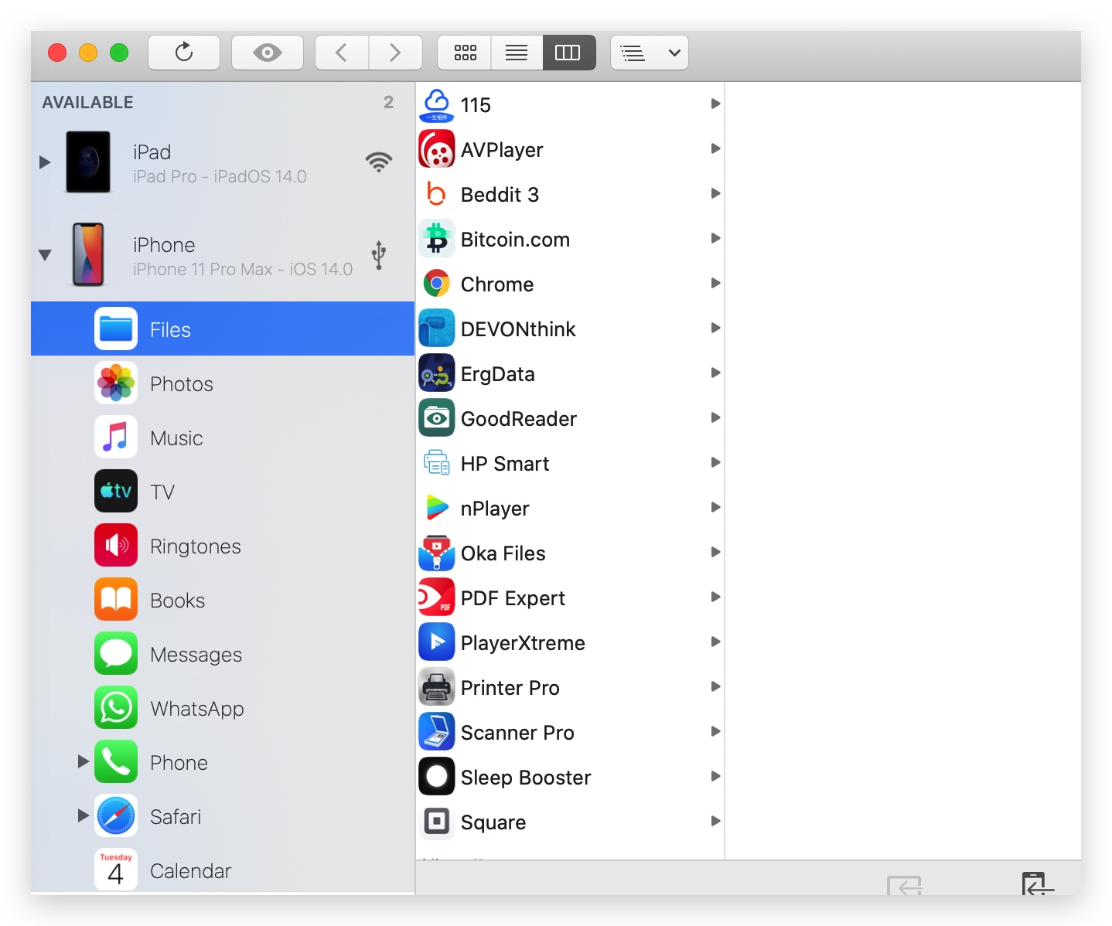The height and width of the screenshot is (926, 1112).
Task: Select the Ringtones sidebar item
Action: [x=195, y=546]
